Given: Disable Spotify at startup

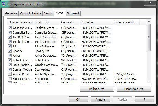Looking at the screenshot, I should click(10, 51).
